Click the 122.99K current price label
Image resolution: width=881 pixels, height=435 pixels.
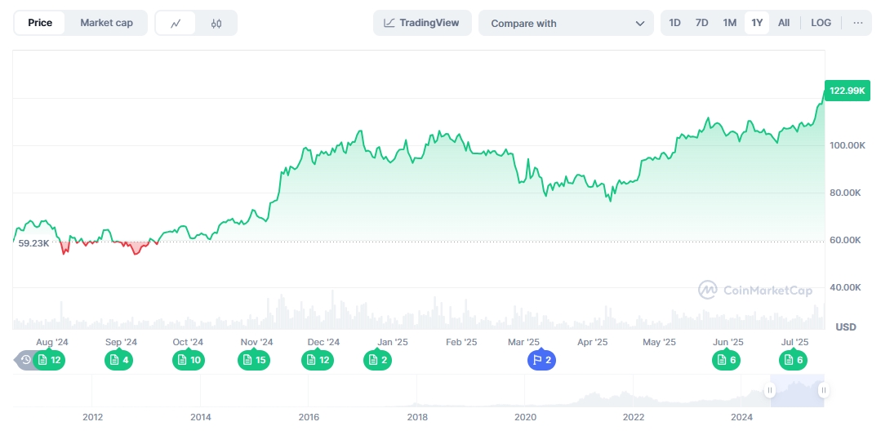(x=847, y=91)
